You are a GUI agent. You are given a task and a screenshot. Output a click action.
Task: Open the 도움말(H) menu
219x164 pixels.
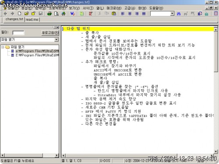[156, 8]
